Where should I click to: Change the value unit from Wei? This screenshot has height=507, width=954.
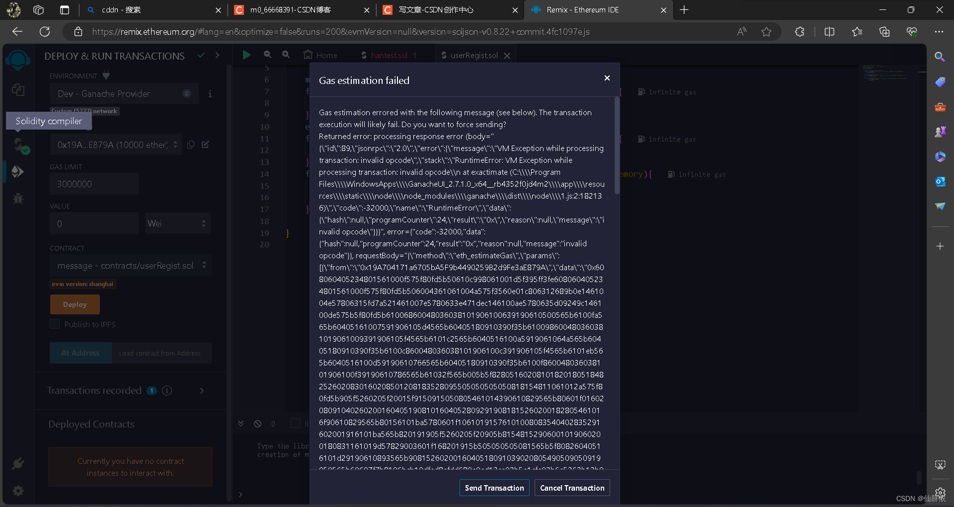coord(177,223)
